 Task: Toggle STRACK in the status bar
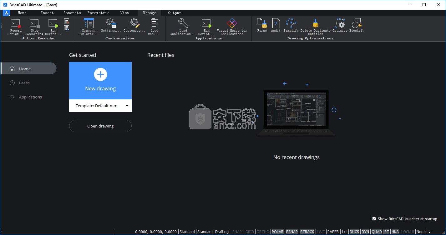307,232
